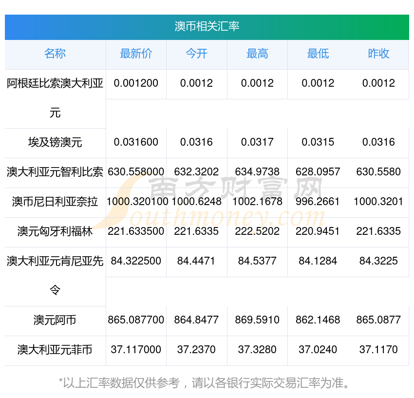This screenshot has height=398, width=414.
Task: Click previous close 37.1170
Action: tap(378, 349)
